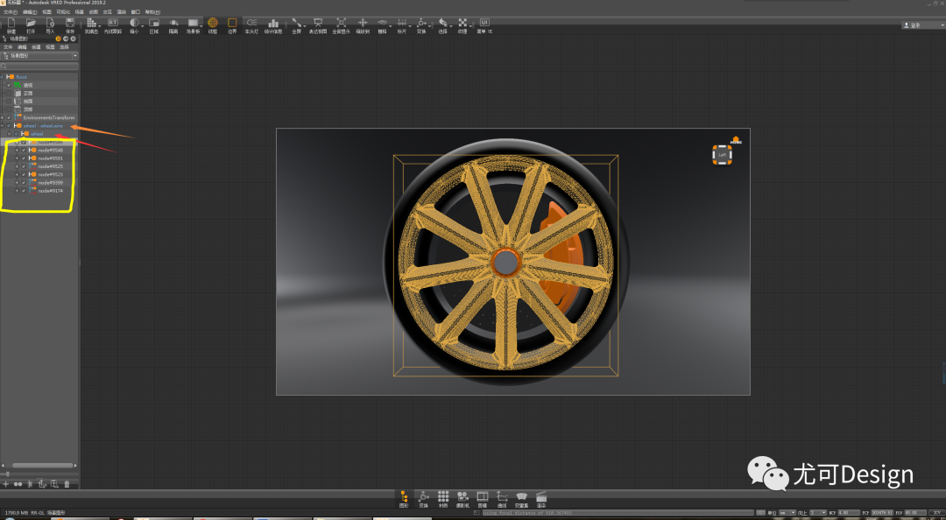The width and height of the screenshot is (946, 520).
Task: Open the 可视化 menu in the menu bar
Action: [63, 11]
